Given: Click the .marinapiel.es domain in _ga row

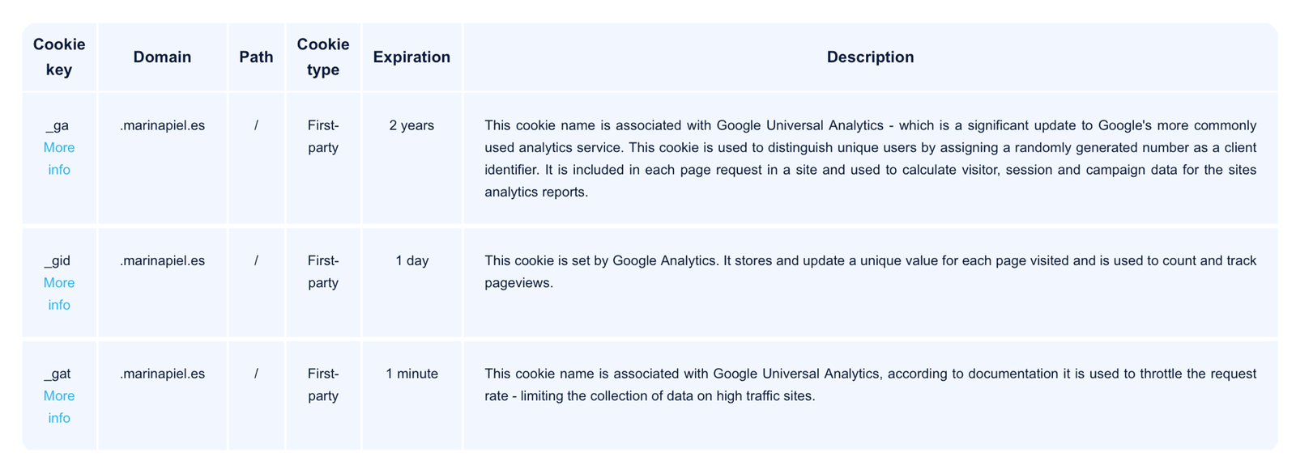Looking at the screenshot, I should (162, 125).
